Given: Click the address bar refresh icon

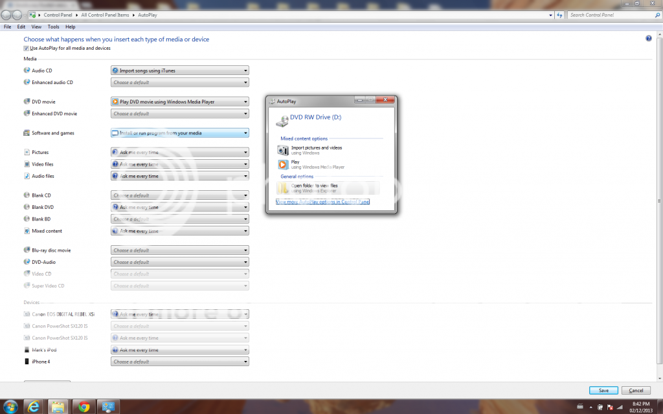Looking at the screenshot, I should pos(559,15).
